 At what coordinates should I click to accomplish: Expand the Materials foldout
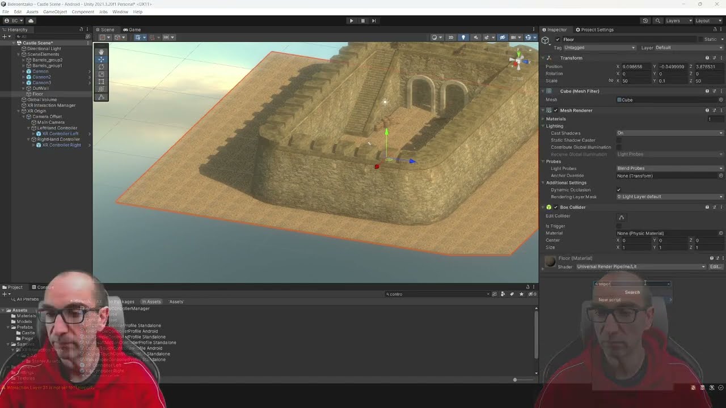point(543,119)
